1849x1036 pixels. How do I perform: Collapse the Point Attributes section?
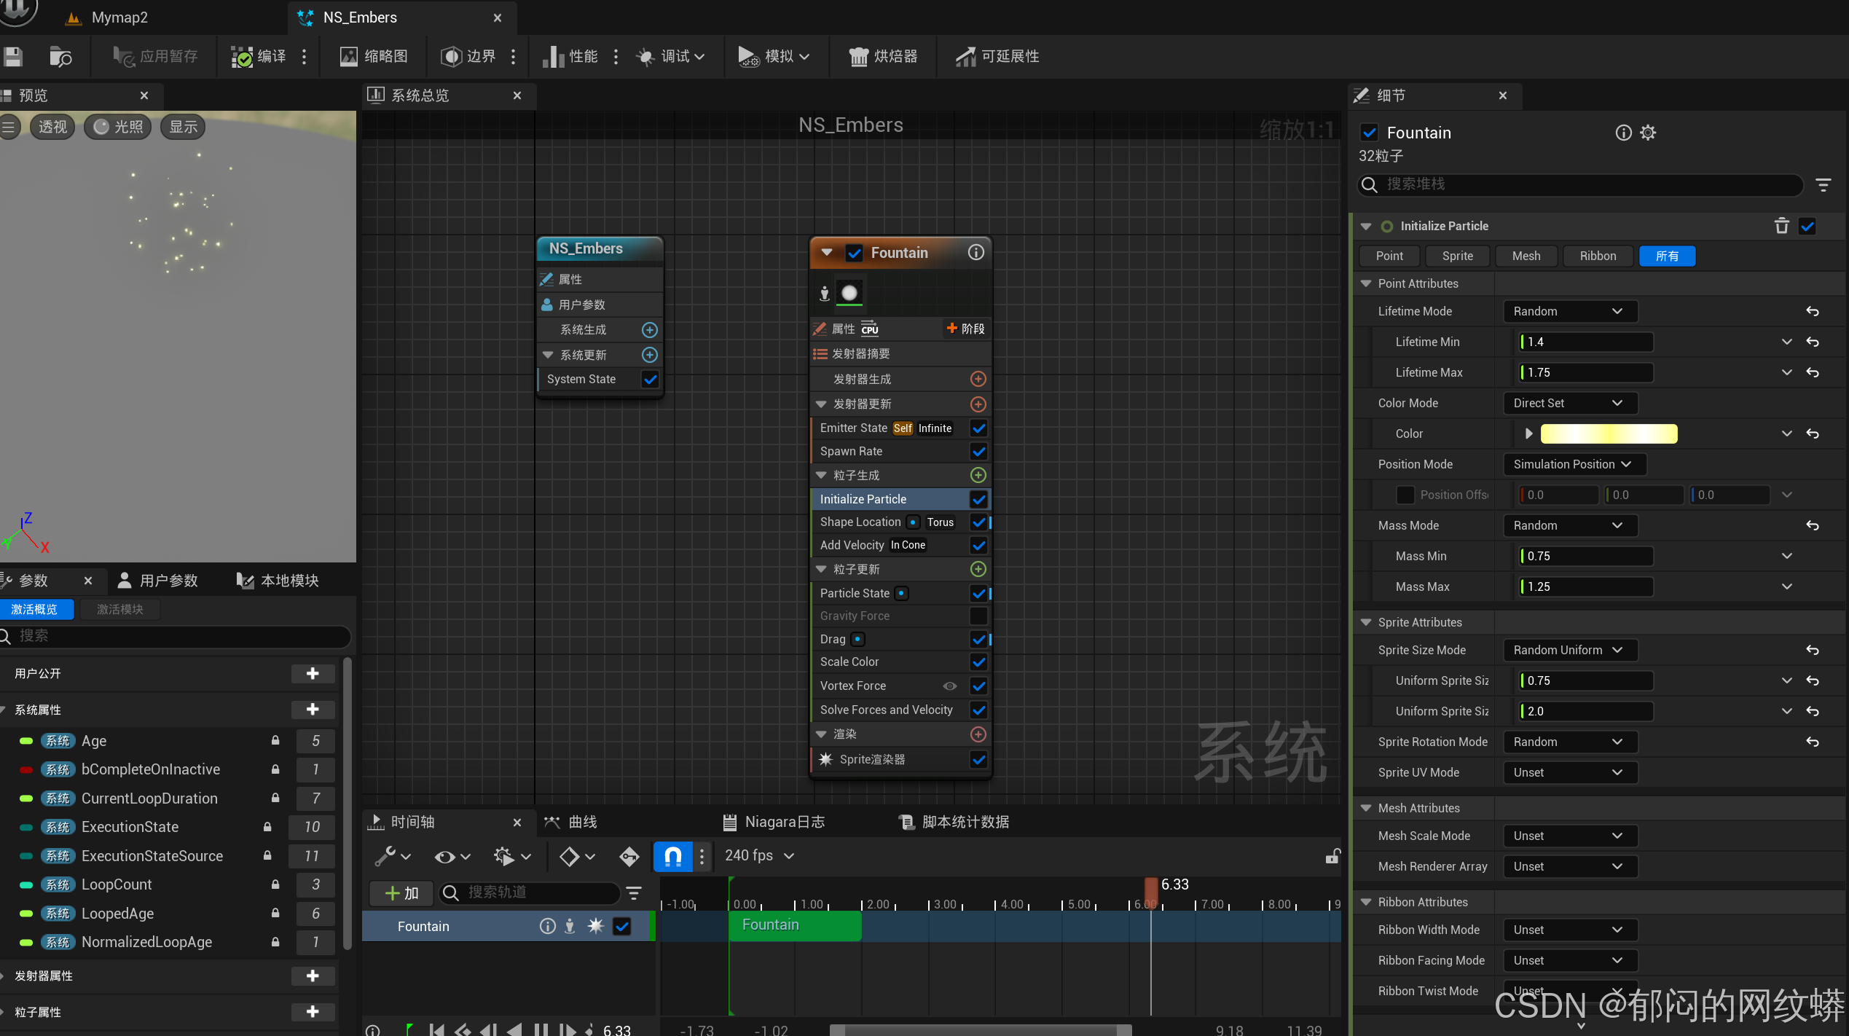coord(1366,283)
